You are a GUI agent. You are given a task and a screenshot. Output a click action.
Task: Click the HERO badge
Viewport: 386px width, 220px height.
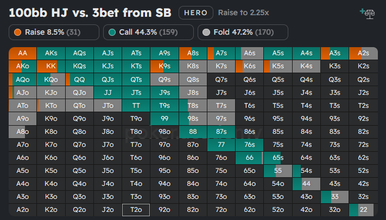195,12
